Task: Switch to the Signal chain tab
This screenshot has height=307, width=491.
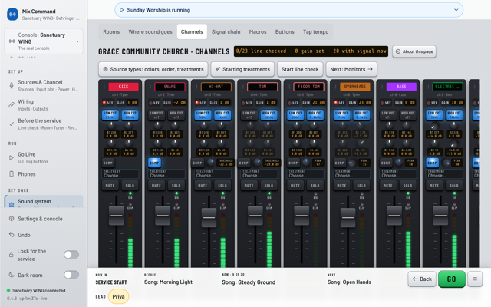Action: (226, 31)
